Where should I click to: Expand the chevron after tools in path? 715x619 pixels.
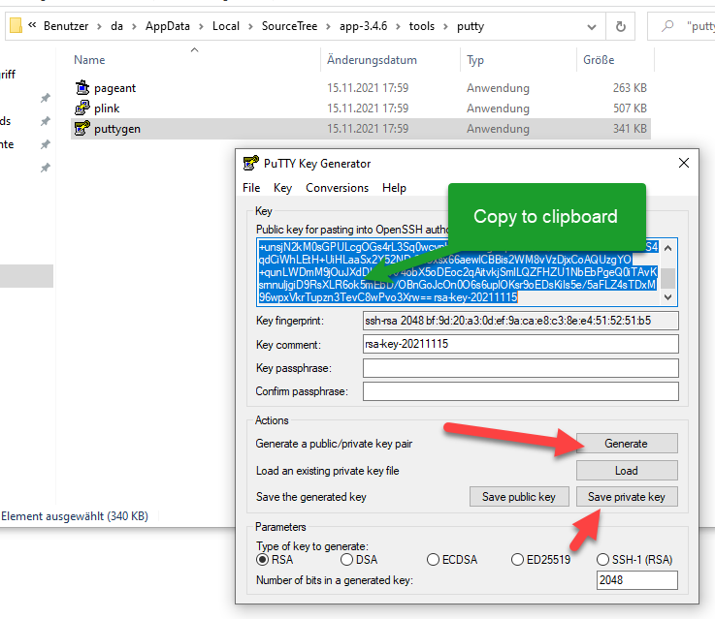click(445, 26)
